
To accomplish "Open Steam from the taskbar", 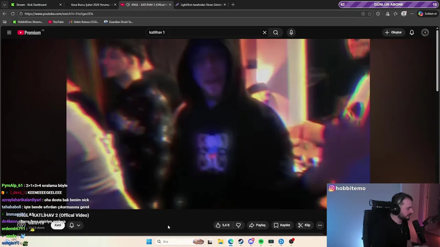I will pyautogui.click(x=241, y=242).
